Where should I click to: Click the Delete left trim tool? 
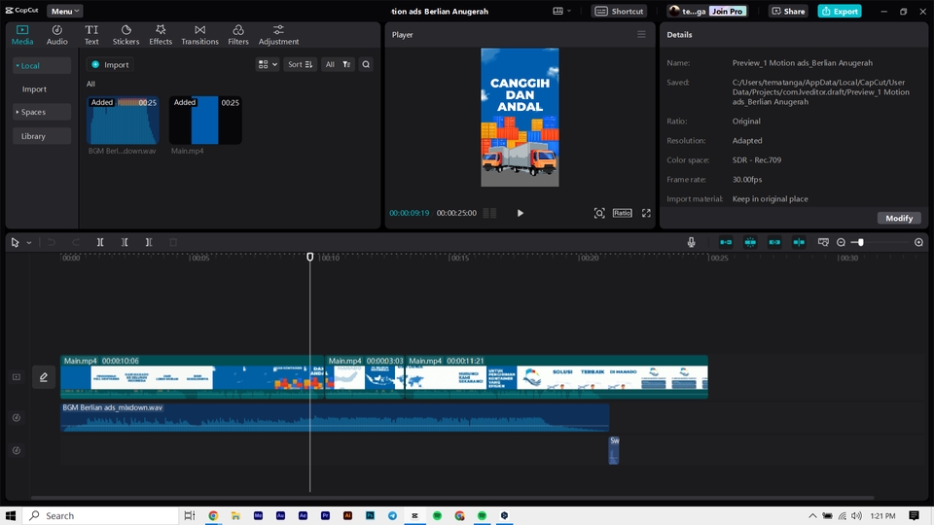125,242
